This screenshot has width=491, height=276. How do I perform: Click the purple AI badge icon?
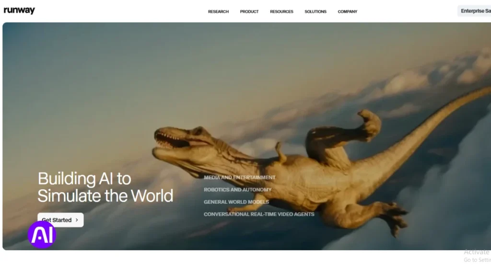(x=42, y=235)
